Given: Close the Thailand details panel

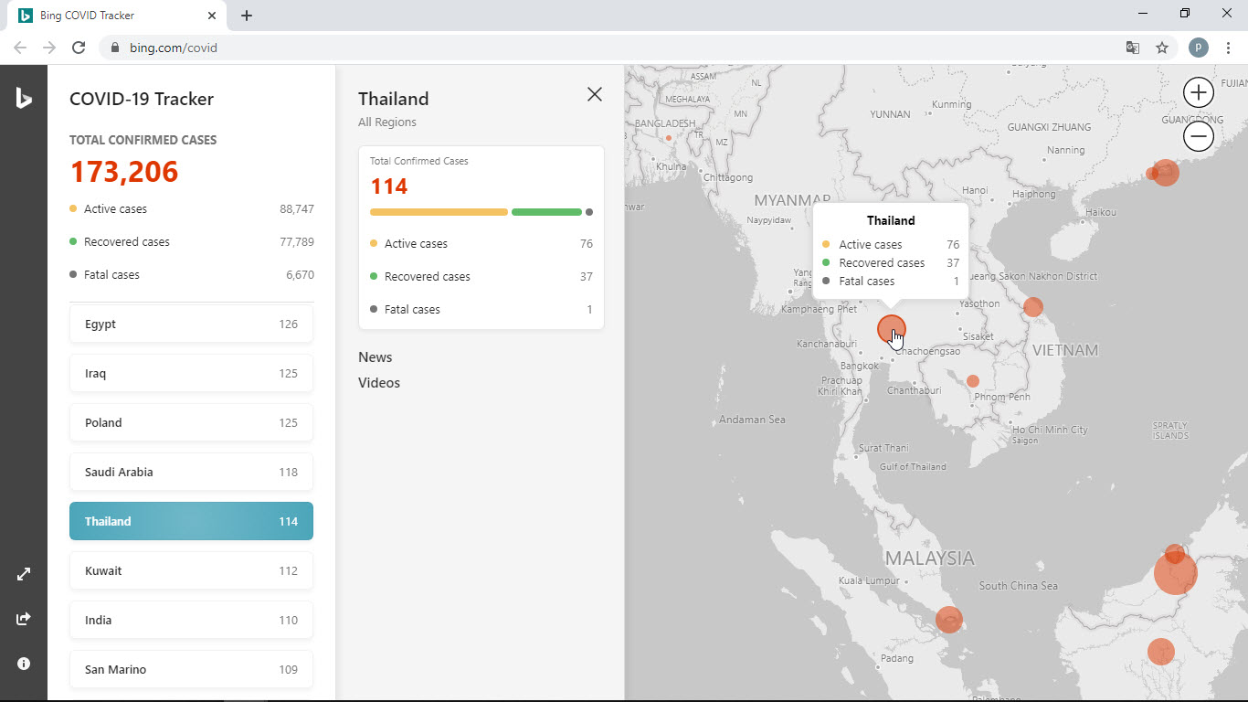Looking at the screenshot, I should [595, 94].
